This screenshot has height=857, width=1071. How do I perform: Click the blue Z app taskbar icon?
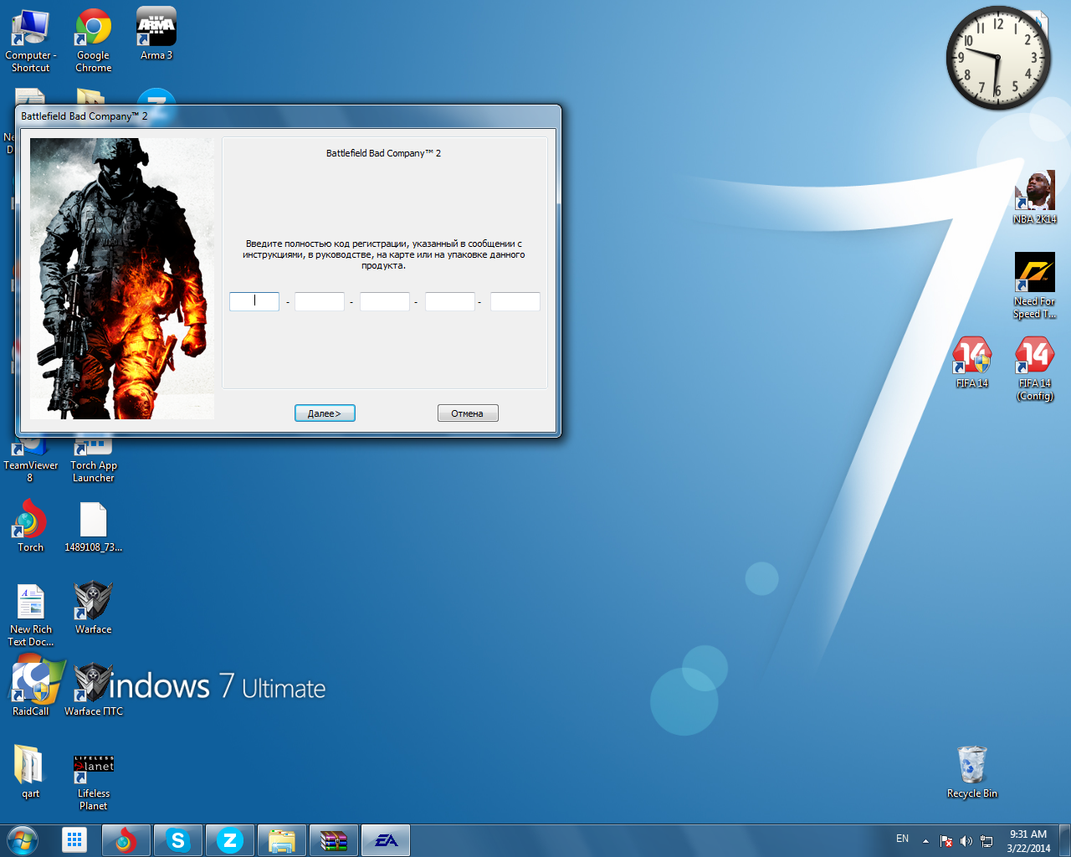tap(230, 840)
